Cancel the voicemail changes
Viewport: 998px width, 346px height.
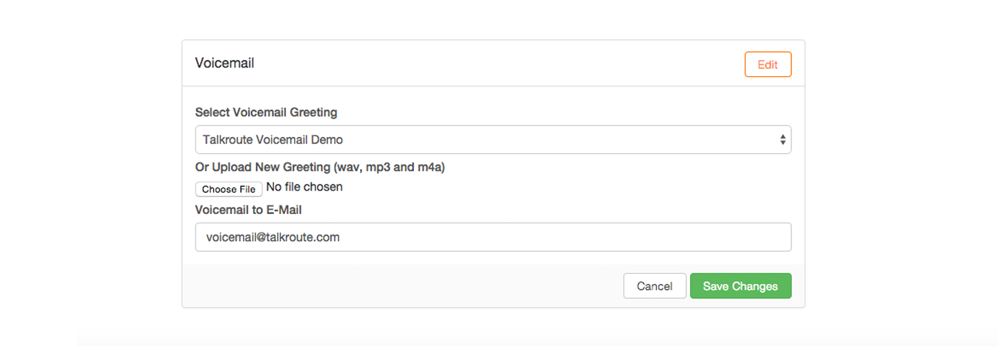coord(654,286)
